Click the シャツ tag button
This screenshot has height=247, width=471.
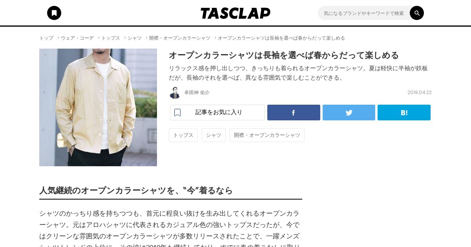[214, 135]
